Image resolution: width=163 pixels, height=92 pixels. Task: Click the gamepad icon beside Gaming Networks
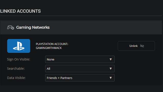tap(11, 27)
